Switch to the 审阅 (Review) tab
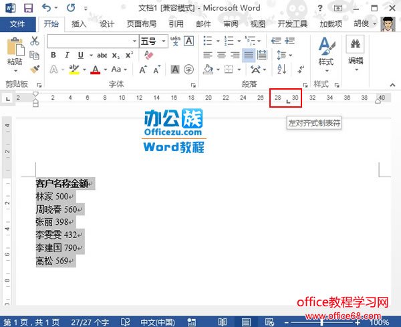Viewport: 401px width, 327px height. [231, 24]
